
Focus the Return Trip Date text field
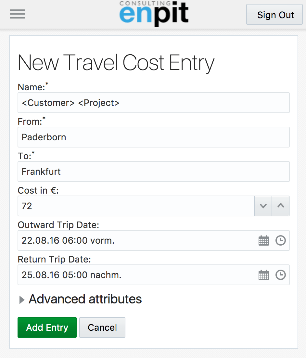click(136, 275)
